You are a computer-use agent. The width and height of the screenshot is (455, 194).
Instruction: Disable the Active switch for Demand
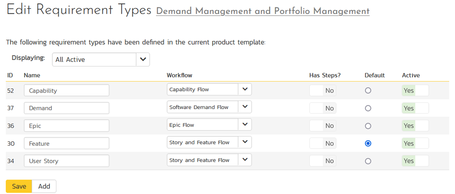click(x=415, y=108)
